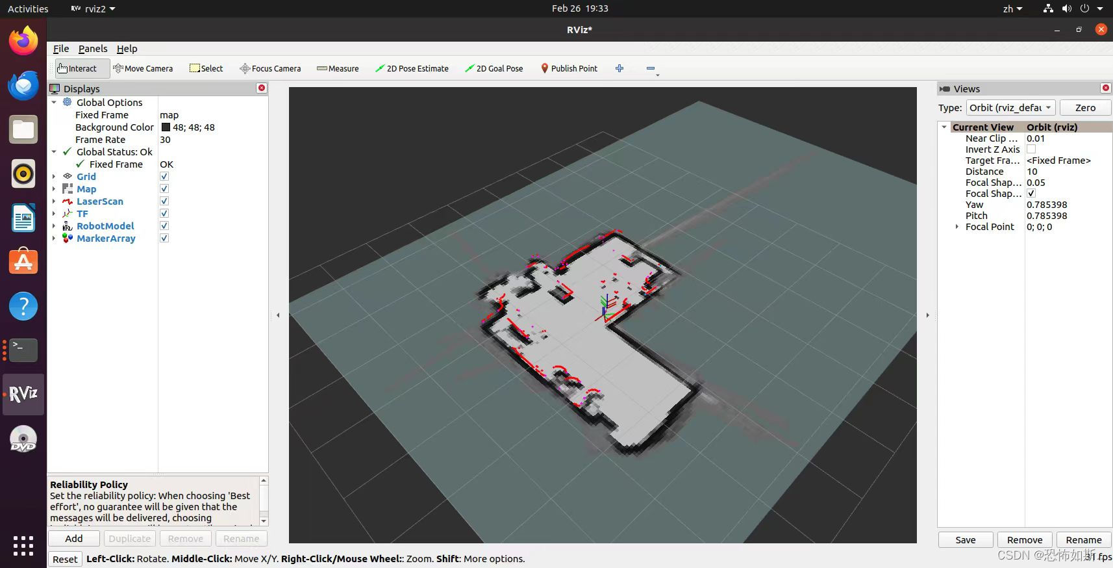Viewport: 1113px width, 568px height.
Task: Click the Rename view button
Action: coord(1084,539)
